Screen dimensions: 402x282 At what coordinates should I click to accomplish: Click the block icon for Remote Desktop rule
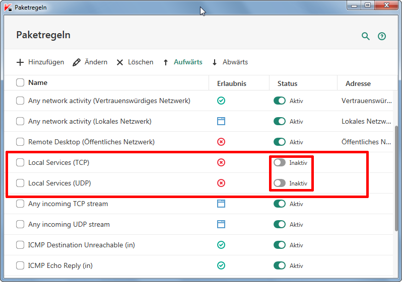(x=221, y=142)
